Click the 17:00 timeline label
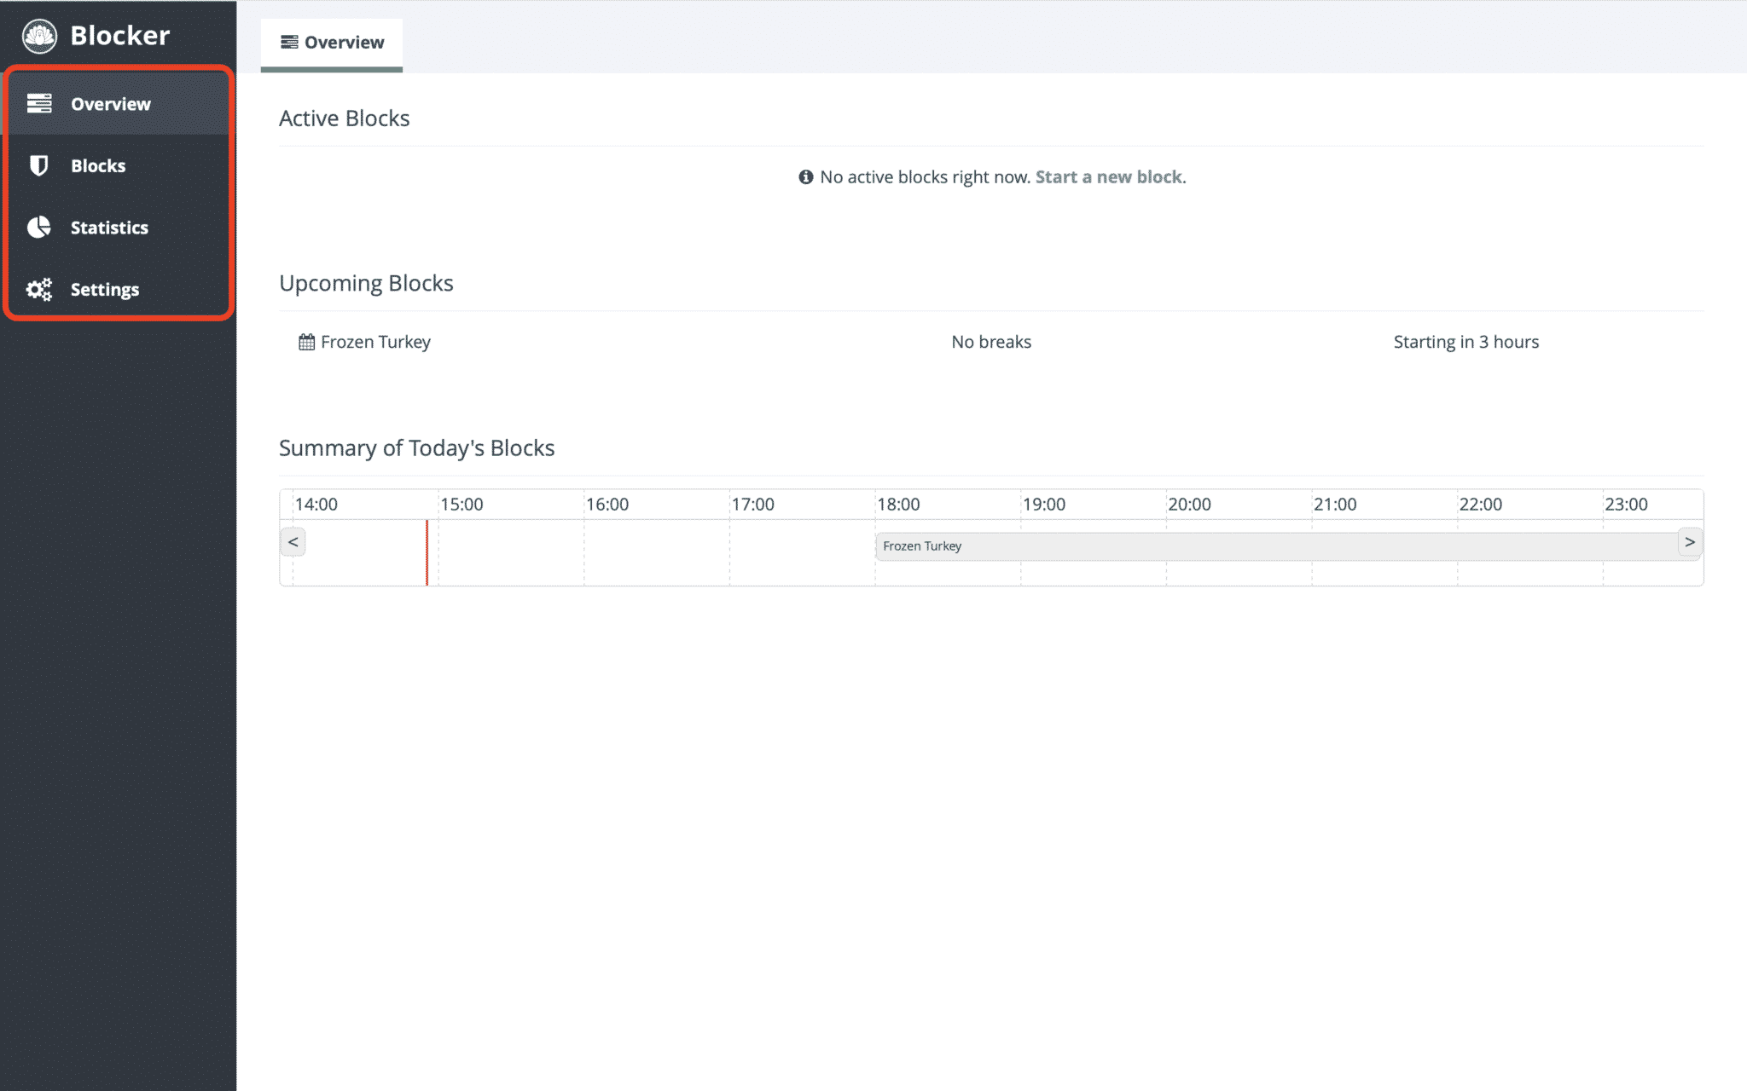Viewport: 1747px width, 1091px height. 753,505
